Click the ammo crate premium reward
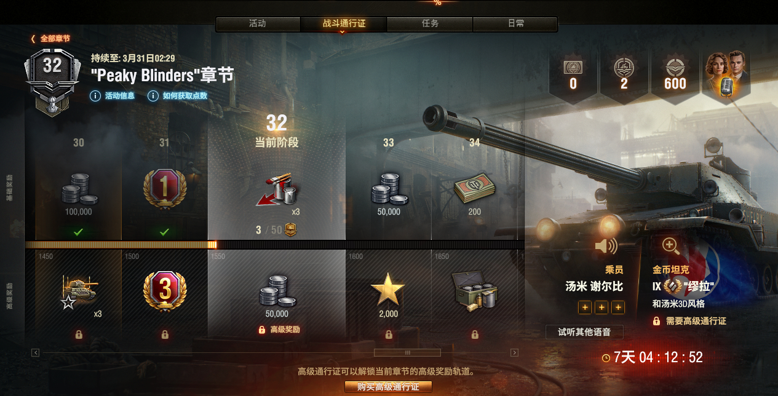This screenshot has width=778, height=396. coord(475,290)
